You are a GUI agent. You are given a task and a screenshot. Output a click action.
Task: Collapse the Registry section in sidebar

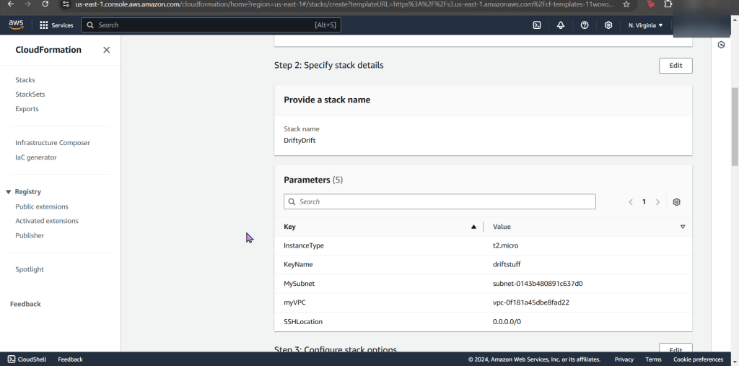coord(9,192)
